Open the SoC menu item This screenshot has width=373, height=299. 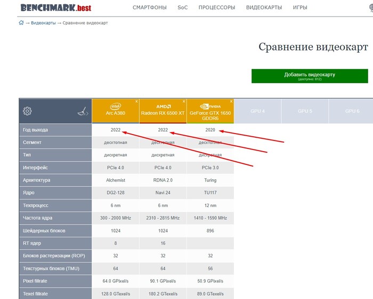point(182,7)
